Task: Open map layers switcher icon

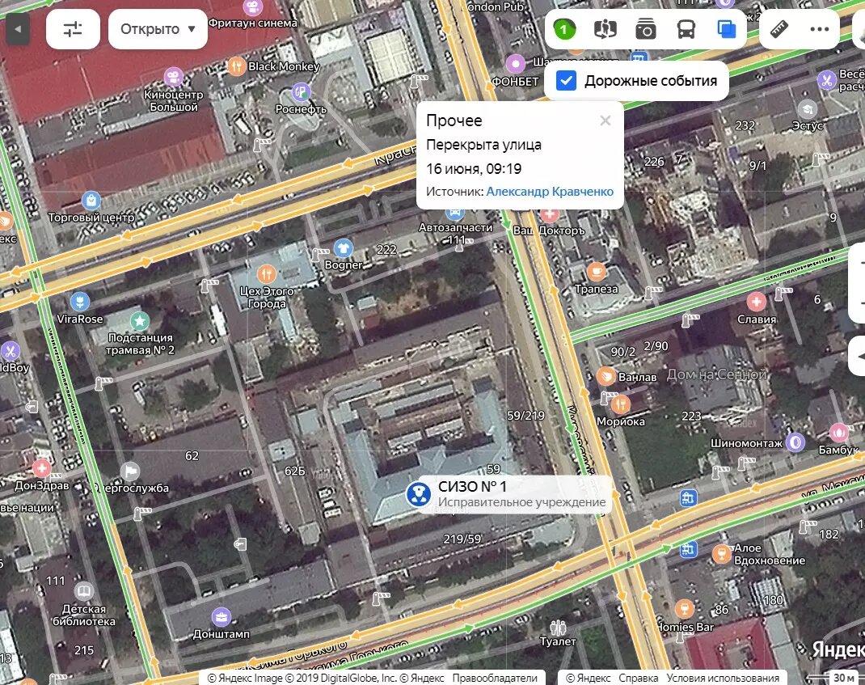Action: point(727,29)
